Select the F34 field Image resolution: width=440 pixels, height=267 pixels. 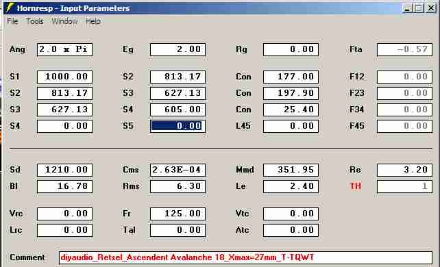(404, 110)
